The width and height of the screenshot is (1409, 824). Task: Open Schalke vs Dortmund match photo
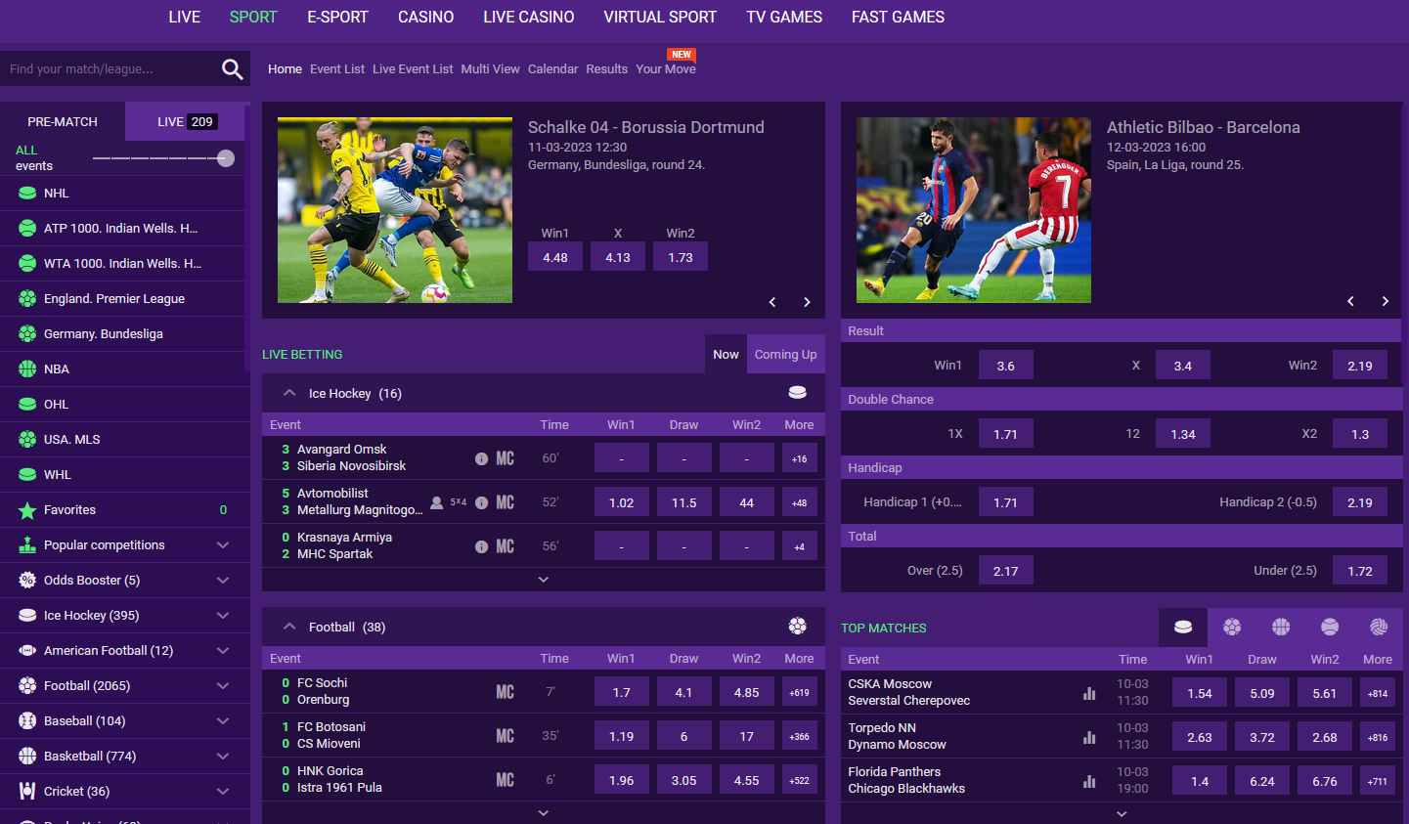click(395, 210)
